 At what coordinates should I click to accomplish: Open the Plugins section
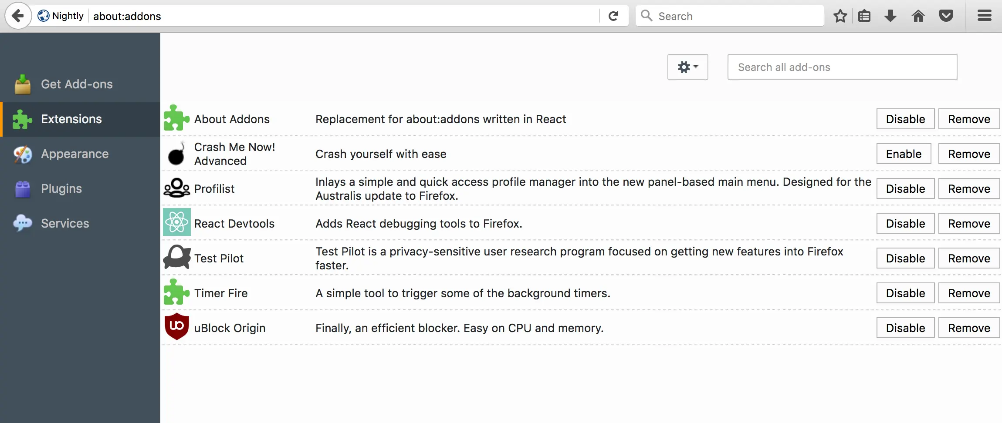(61, 189)
